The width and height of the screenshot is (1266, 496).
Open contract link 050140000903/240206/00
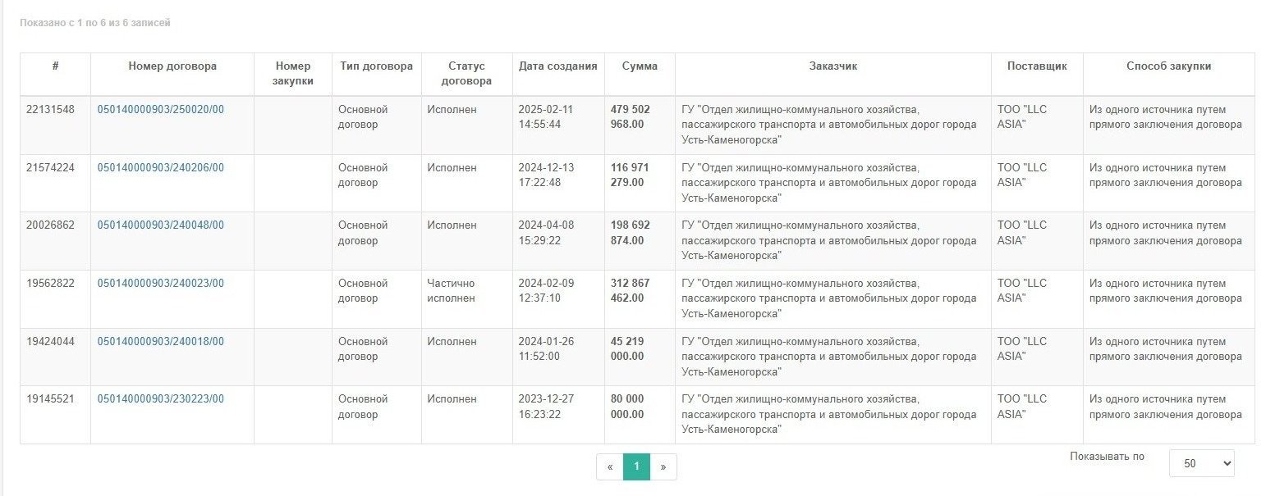(x=161, y=168)
